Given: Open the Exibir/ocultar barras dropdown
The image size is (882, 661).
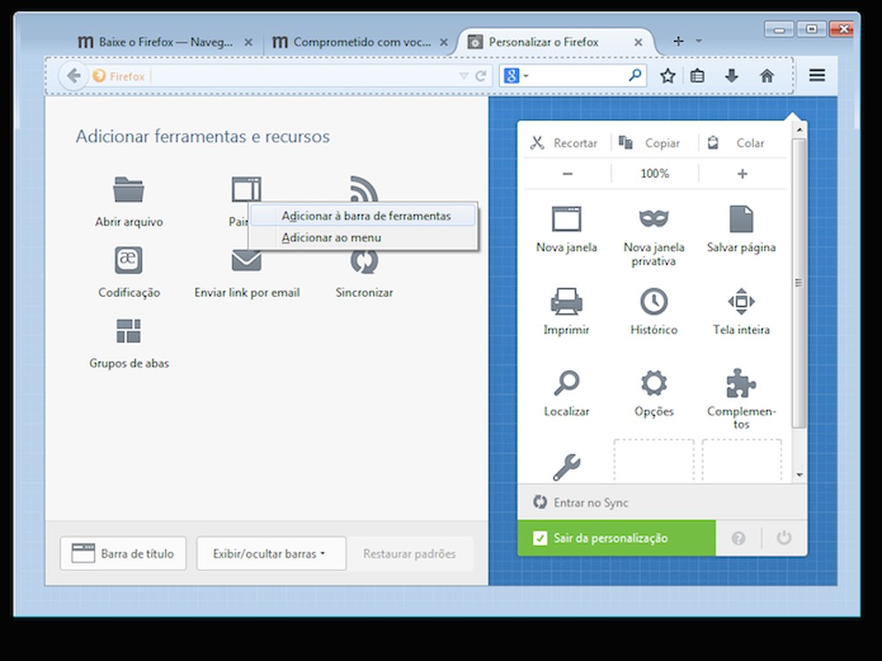Looking at the screenshot, I should click(270, 553).
